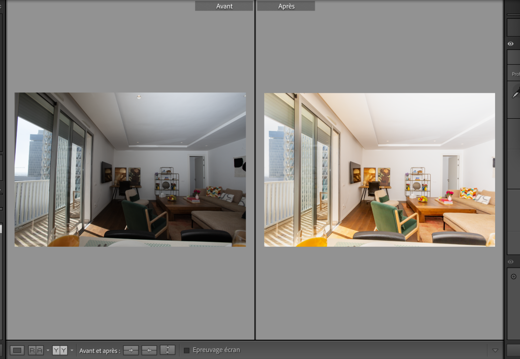Click the target adjustment circle icon
520x359 pixels.
click(x=513, y=277)
